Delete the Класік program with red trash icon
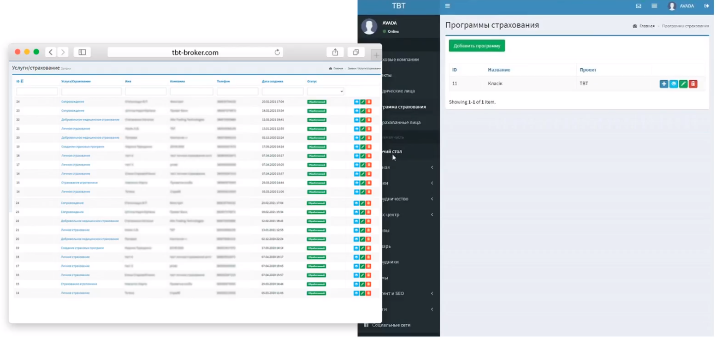Viewport: 716px width, 339px height. [693, 84]
